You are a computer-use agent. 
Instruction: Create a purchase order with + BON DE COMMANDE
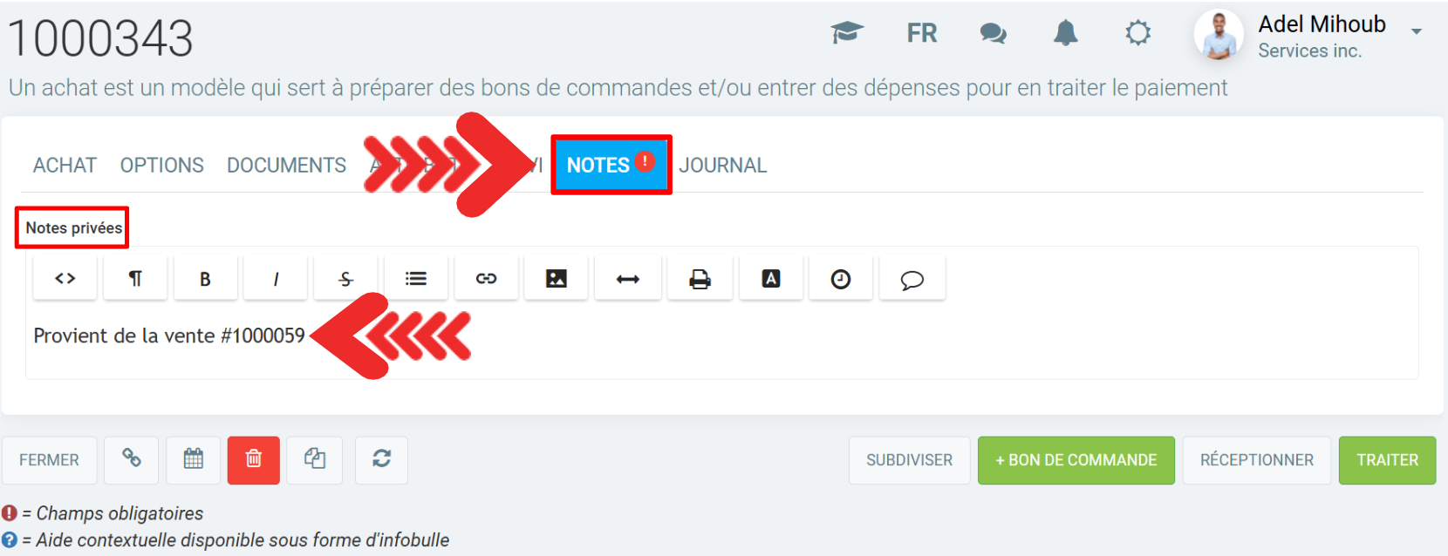coord(1076,460)
